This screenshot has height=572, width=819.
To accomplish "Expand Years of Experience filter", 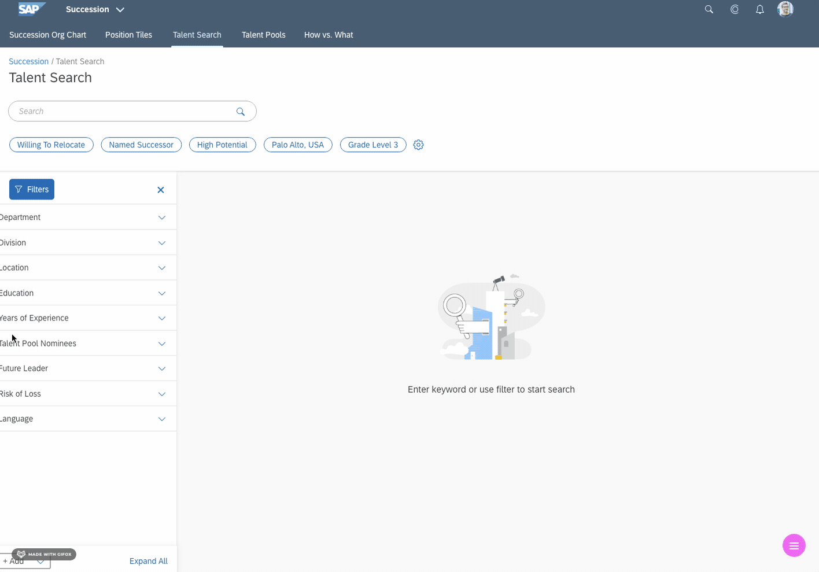I will click(x=88, y=318).
